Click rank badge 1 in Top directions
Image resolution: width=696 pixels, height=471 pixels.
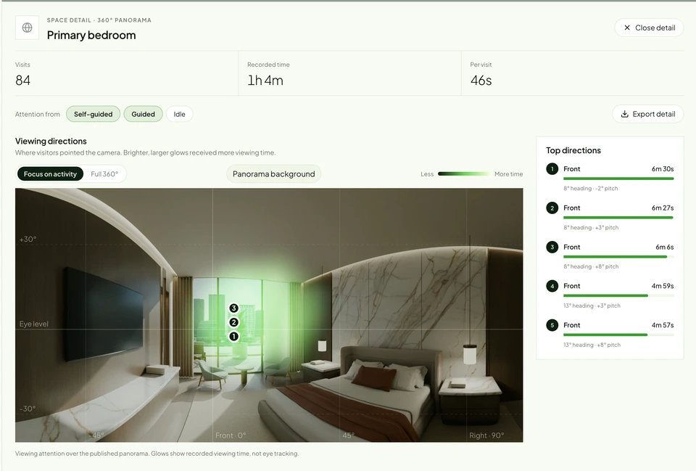click(x=552, y=169)
